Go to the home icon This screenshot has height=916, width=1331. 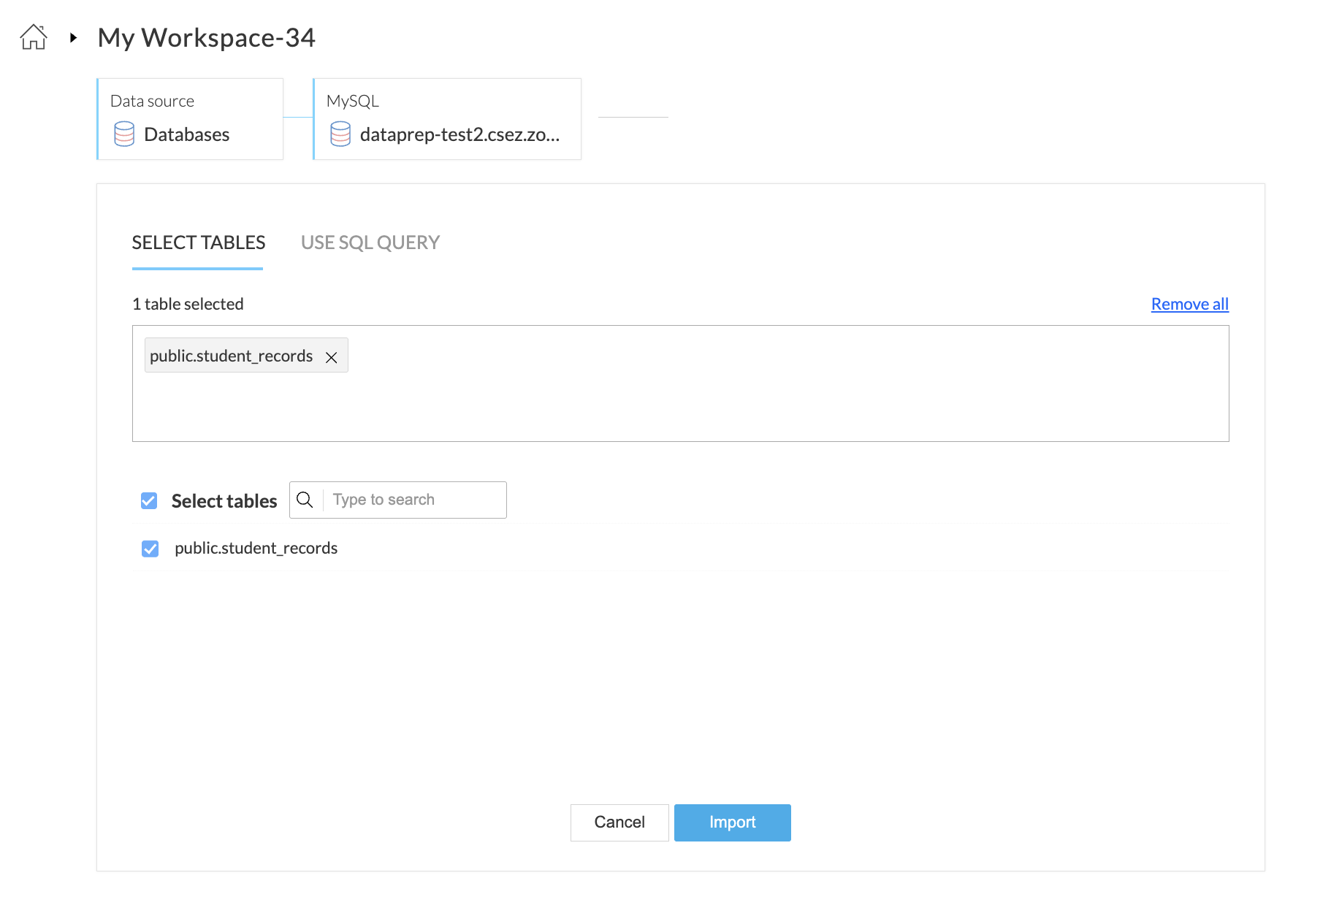coord(34,37)
